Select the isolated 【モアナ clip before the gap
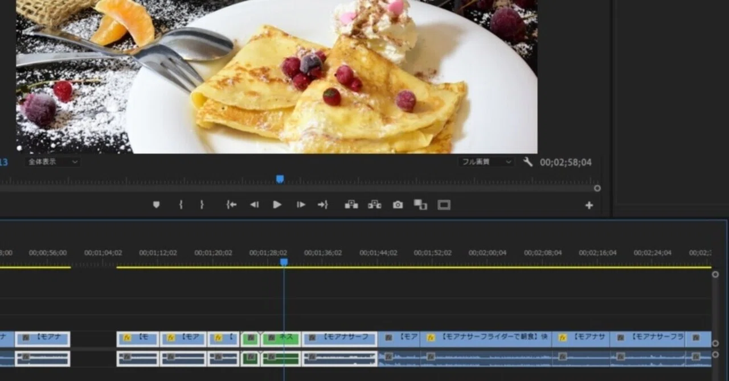The image size is (729, 381). (x=43, y=339)
